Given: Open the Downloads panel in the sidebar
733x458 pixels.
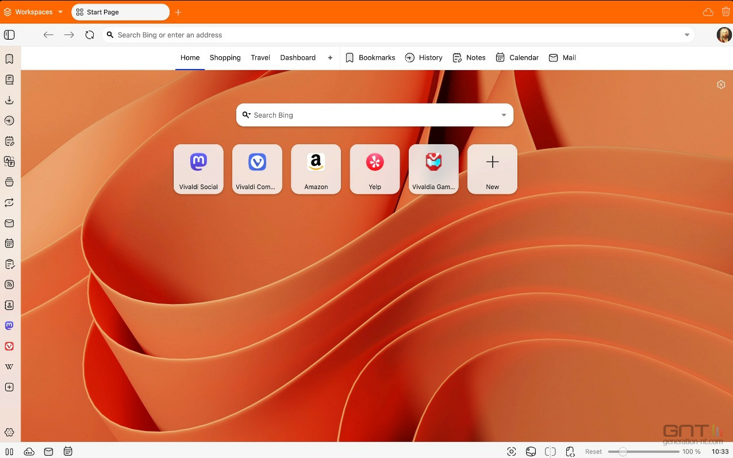Looking at the screenshot, I should click(9, 100).
